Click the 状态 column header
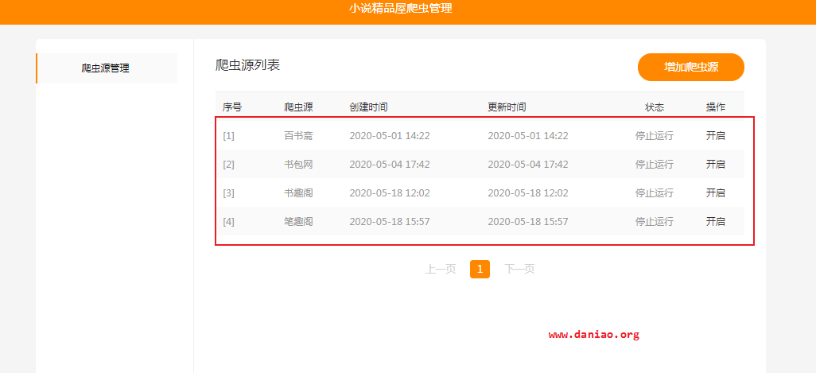The image size is (816, 373). pos(655,107)
